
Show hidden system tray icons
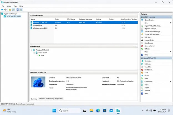(143, 111)
